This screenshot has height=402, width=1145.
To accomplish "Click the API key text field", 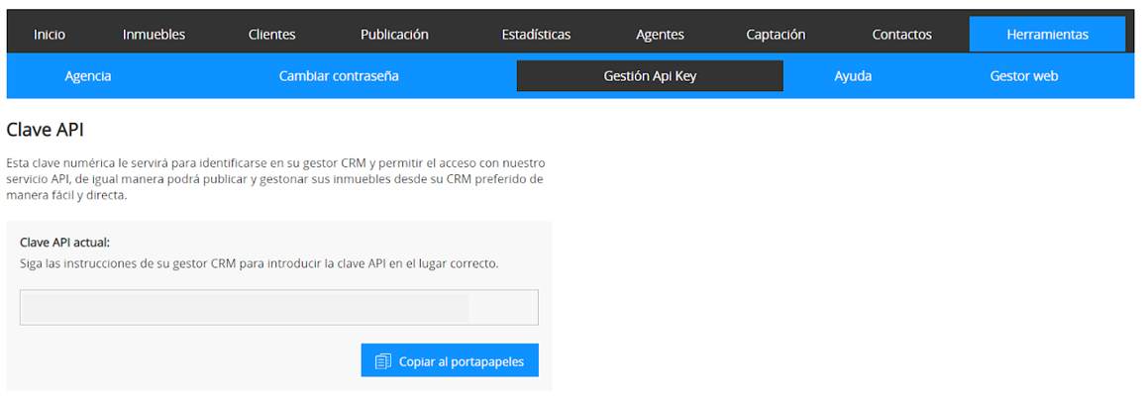I will pyautogui.click(x=278, y=308).
